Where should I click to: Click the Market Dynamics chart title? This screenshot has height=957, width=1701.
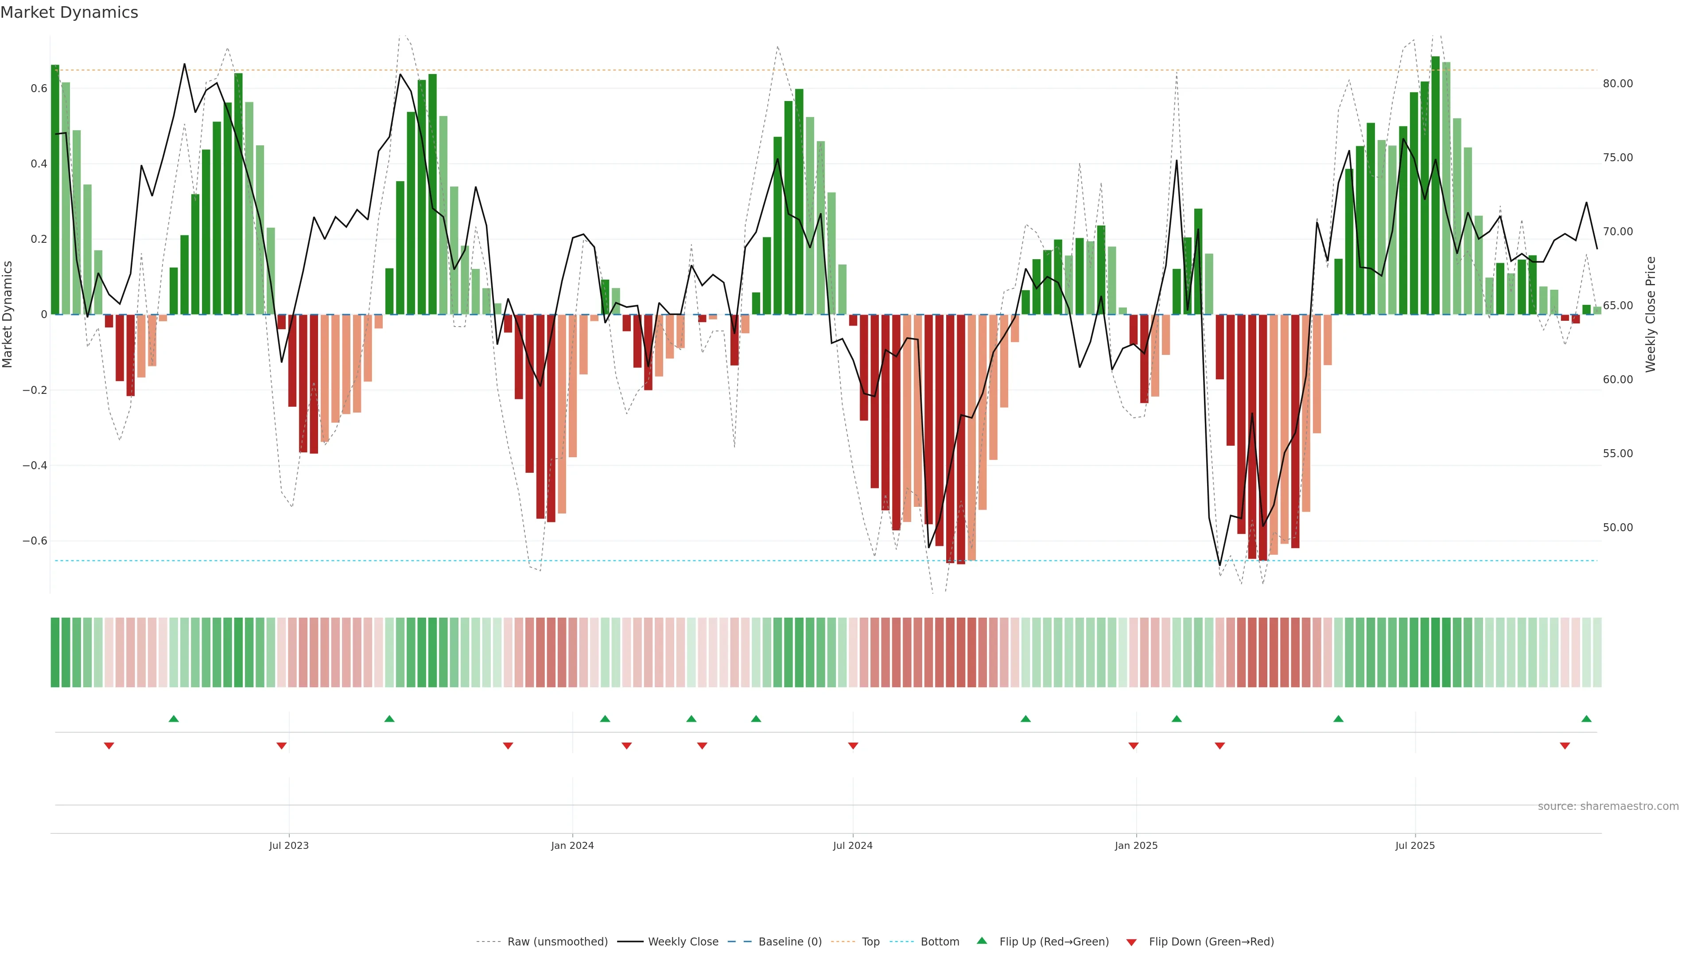pos(70,12)
